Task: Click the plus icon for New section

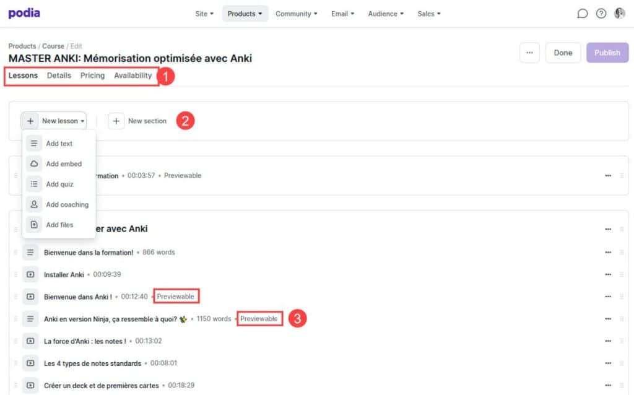Action: pyautogui.click(x=116, y=121)
